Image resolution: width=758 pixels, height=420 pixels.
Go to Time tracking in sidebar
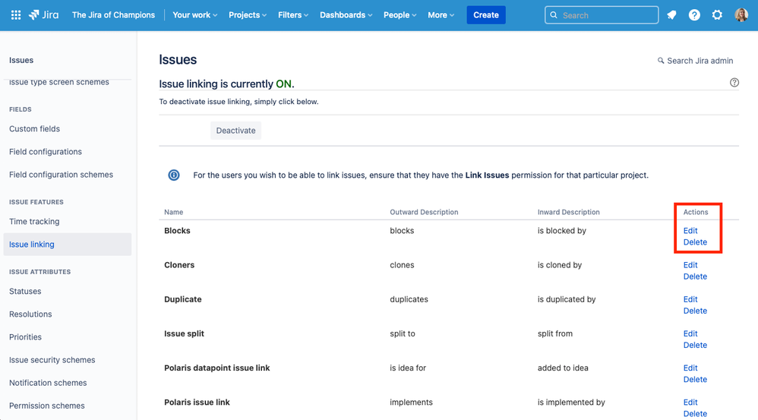[34, 222]
